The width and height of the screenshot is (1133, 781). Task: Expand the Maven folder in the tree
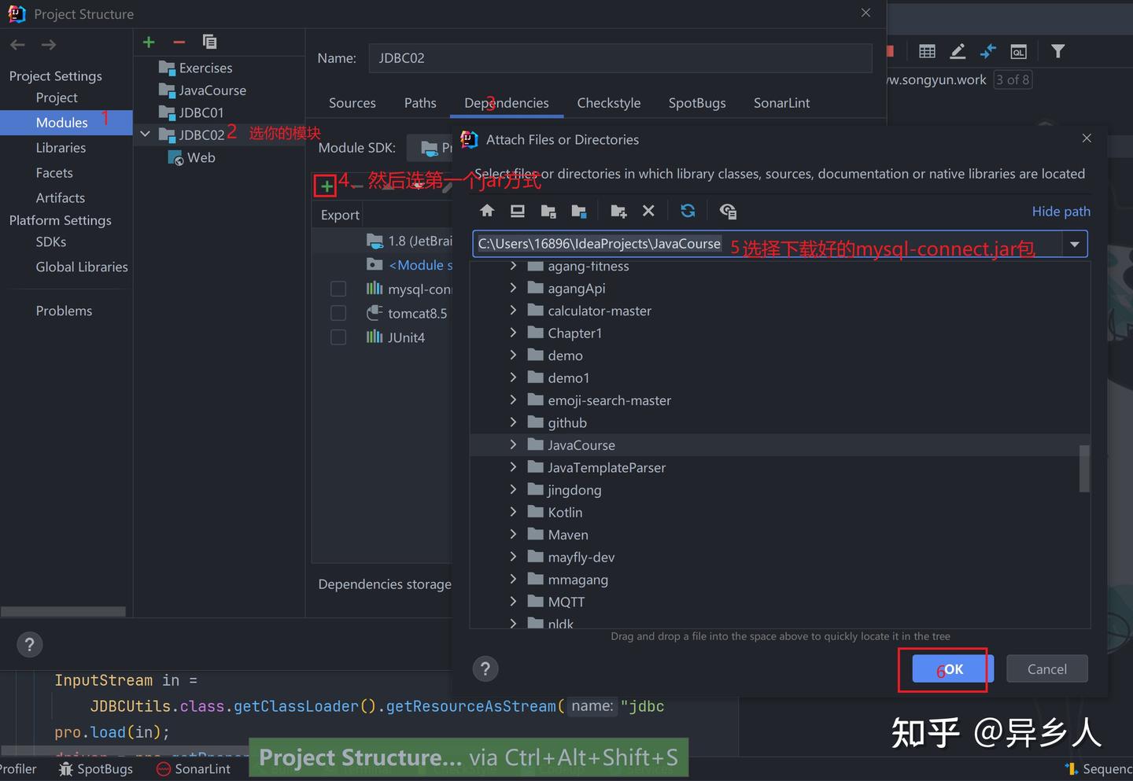tap(513, 534)
